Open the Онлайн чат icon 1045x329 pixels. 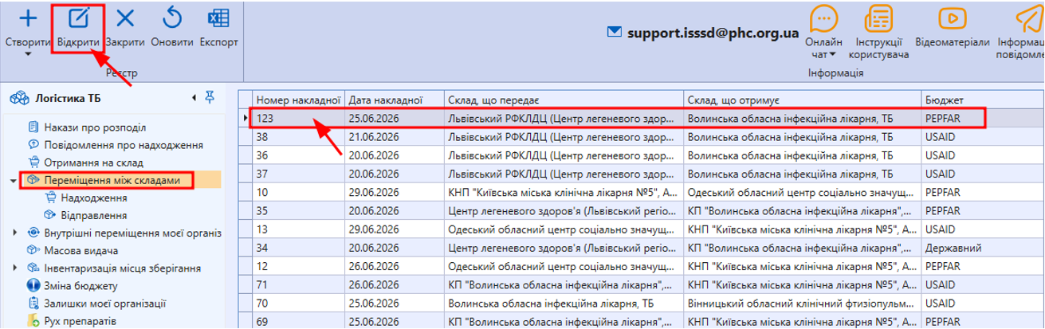point(823,18)
